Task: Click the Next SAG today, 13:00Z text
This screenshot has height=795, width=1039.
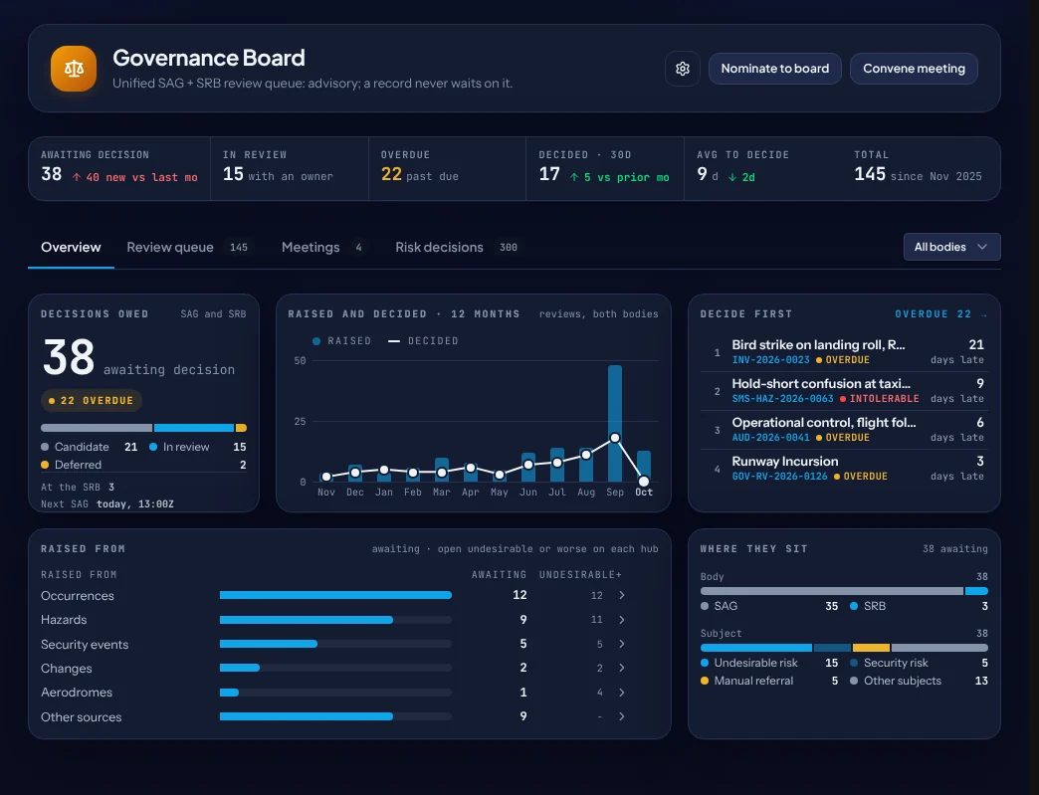Action: tap(107, 504)
